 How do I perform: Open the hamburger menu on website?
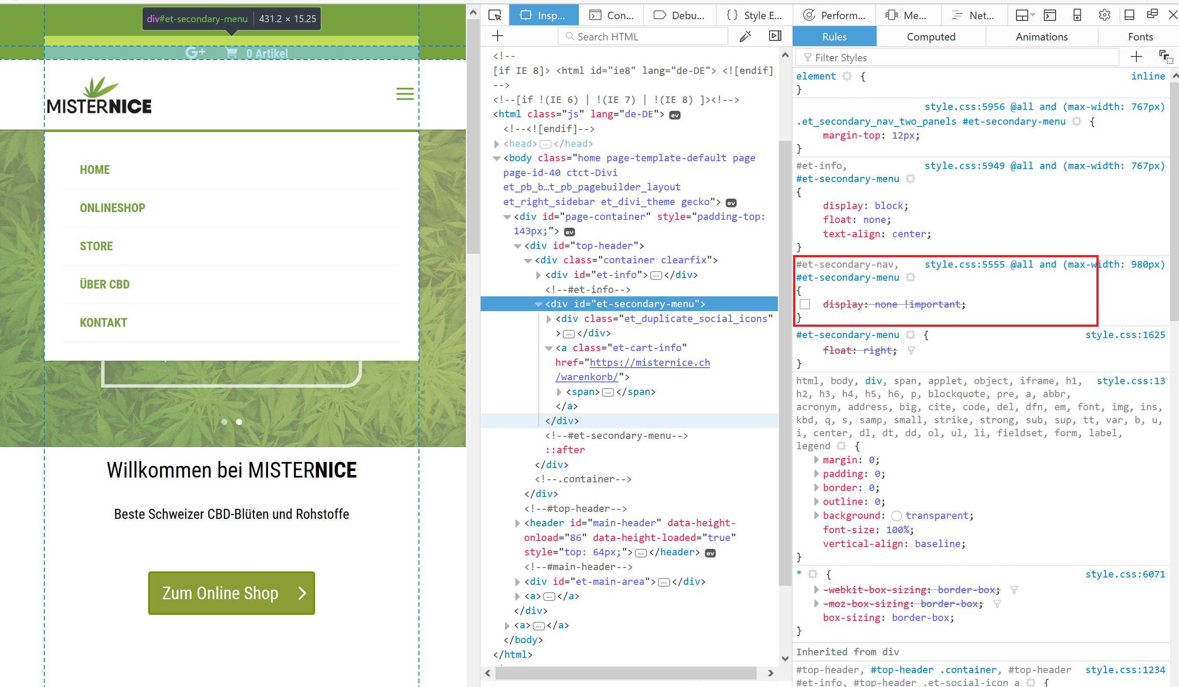[x=405, y=93]
